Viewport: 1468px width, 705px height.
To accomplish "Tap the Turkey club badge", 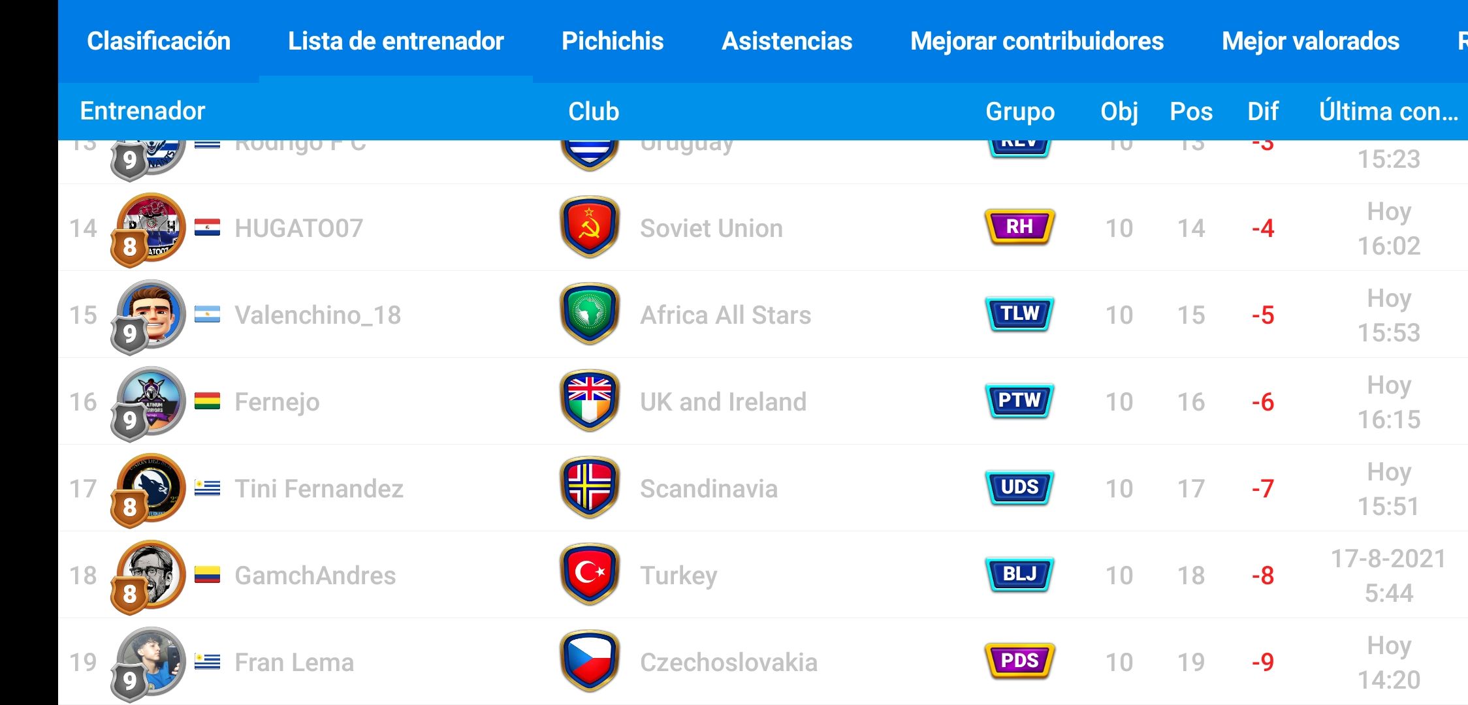I will 590,574.
